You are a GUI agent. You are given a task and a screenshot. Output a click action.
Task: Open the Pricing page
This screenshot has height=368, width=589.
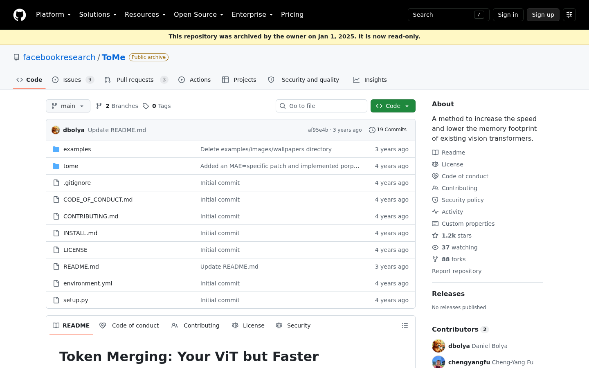tap(292, 15)
